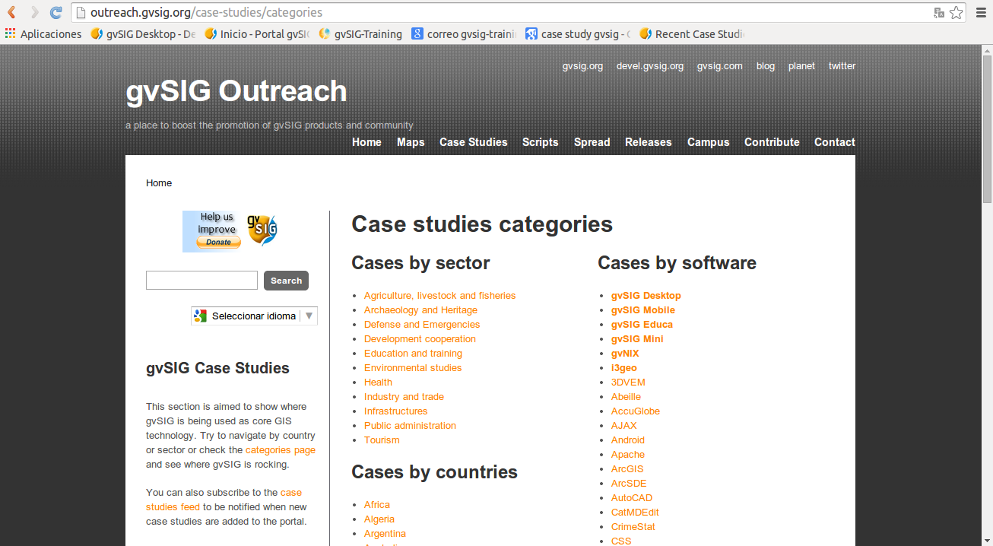Follow the Archaeology and Heritage link
The width and height of the screenshot is (993, 546).
420,310
